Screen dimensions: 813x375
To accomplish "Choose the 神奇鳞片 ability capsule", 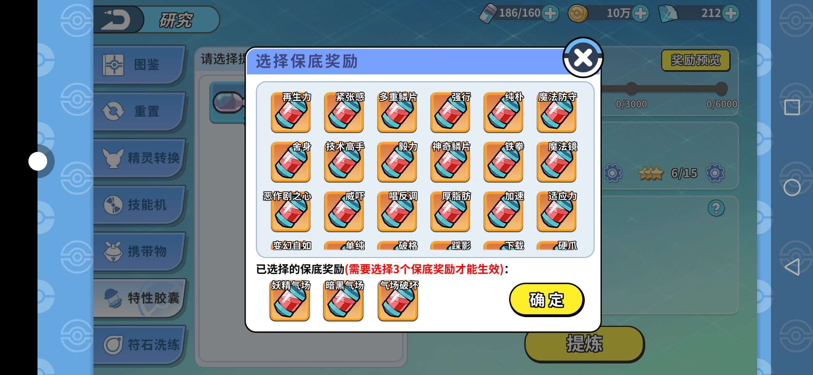I will click(450, 162).
